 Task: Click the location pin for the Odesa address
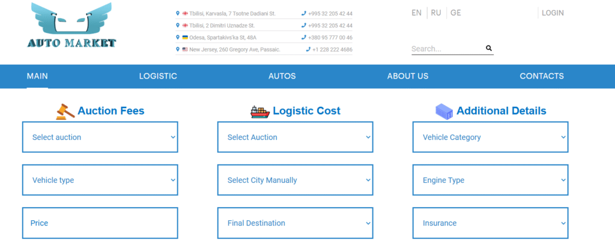click(x=178, y=37)
